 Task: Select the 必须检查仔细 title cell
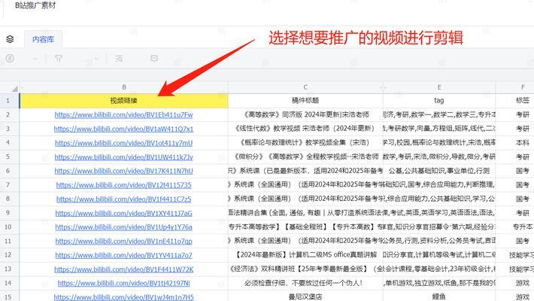[305, 283]
